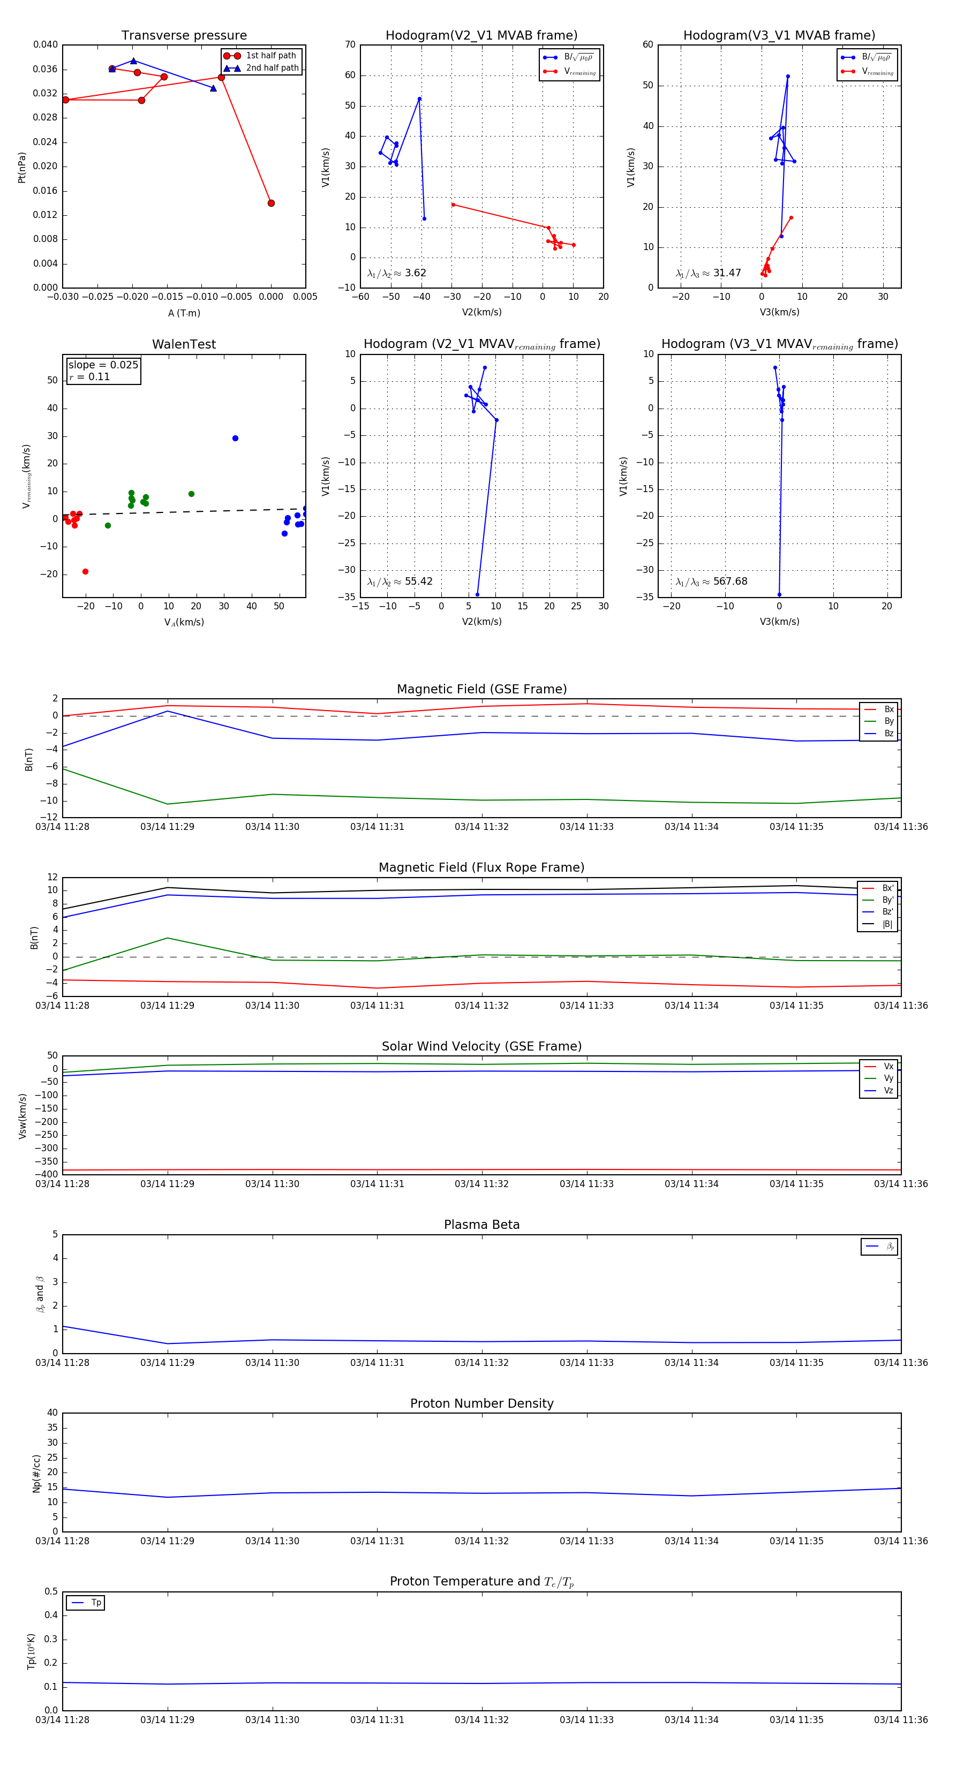Click the red Vx line in Solar Wind Velocity plot
Viewport: 964px width, 1767px height.
(481, 1169)
